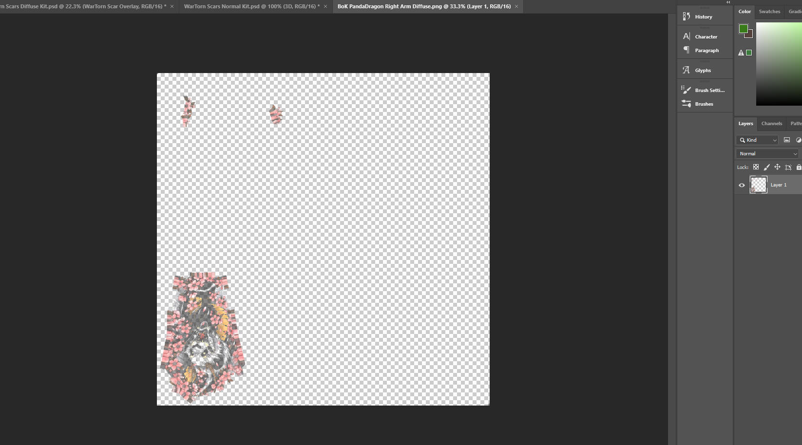Open the blending mode Normal dropdown
Image resolution: width=802 pixels, height=445 pixels.
point(767,153)
